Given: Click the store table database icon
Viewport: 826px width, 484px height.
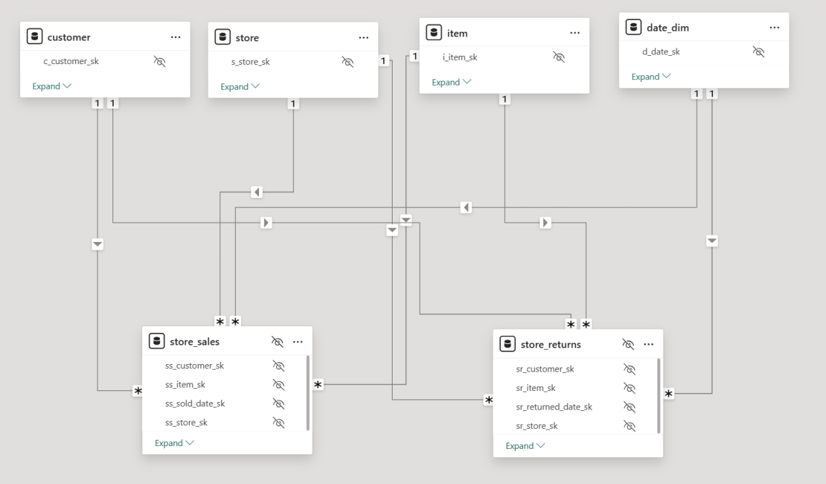Looking at the screenshot, I should coord(223,37).
